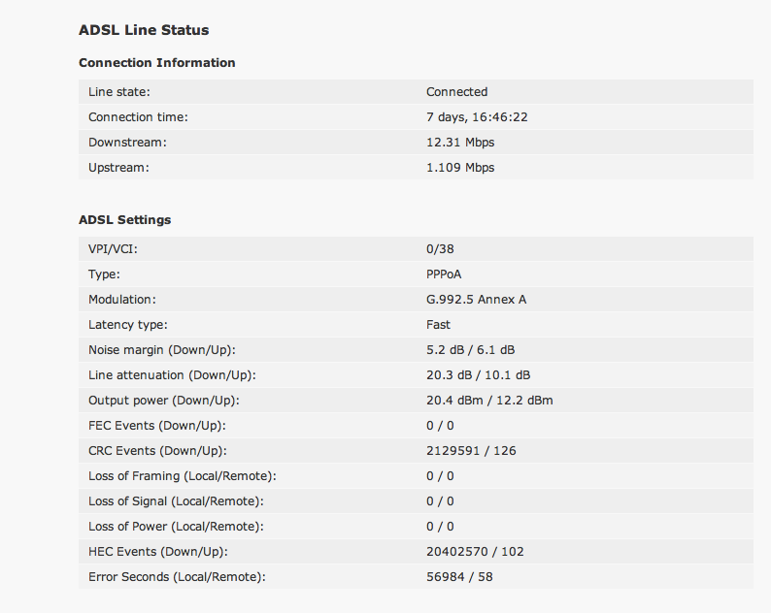Click the G.992.5 Annex A modulation value
This screenshot has height=613, width=771.
pyautogui.click(x=476, y=300)
